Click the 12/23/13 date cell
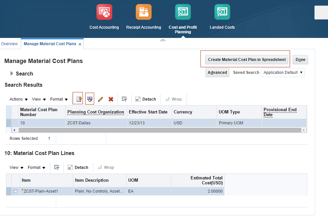 [x=149, y=123]
